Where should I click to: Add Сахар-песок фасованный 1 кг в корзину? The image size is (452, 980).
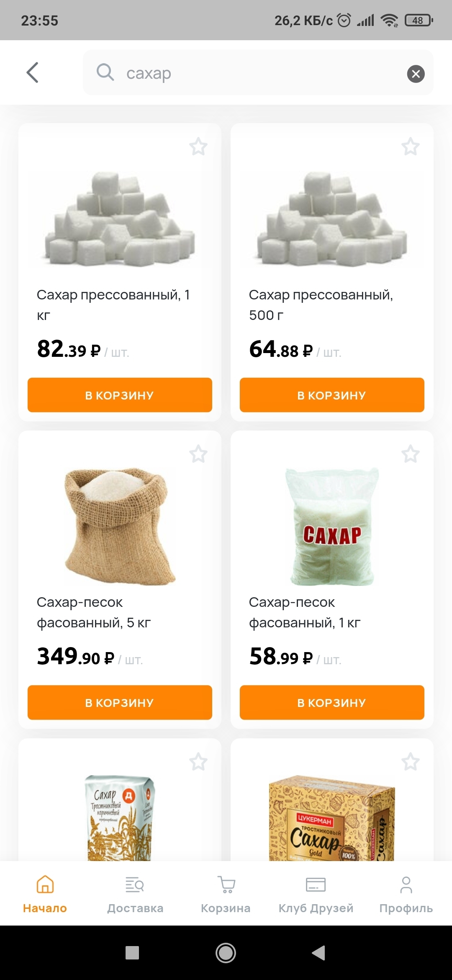coord(332,702)
